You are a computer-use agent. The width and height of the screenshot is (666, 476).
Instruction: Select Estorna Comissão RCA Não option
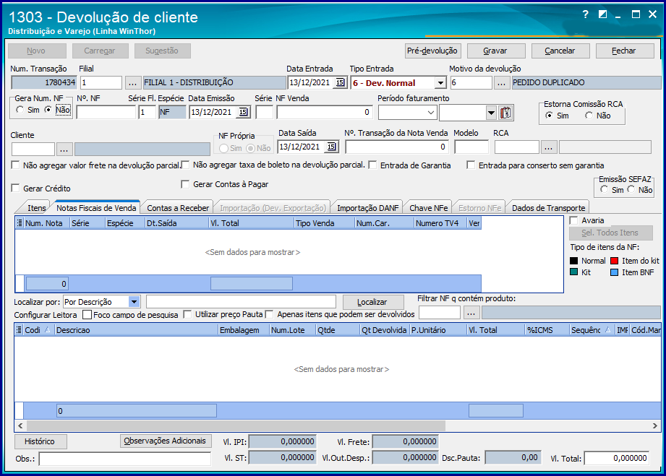[589, 116]
